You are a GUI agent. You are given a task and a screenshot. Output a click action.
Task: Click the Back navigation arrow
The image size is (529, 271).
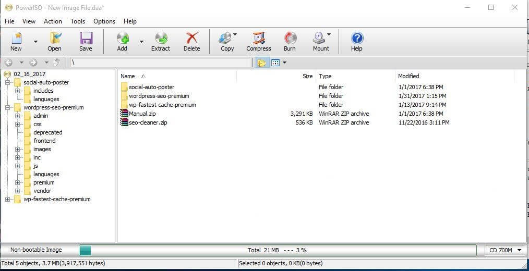point(8,63)
